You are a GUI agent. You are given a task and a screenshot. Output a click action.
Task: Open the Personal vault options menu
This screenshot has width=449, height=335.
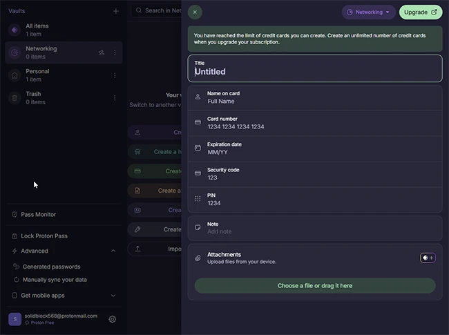(x=115, y=75)
